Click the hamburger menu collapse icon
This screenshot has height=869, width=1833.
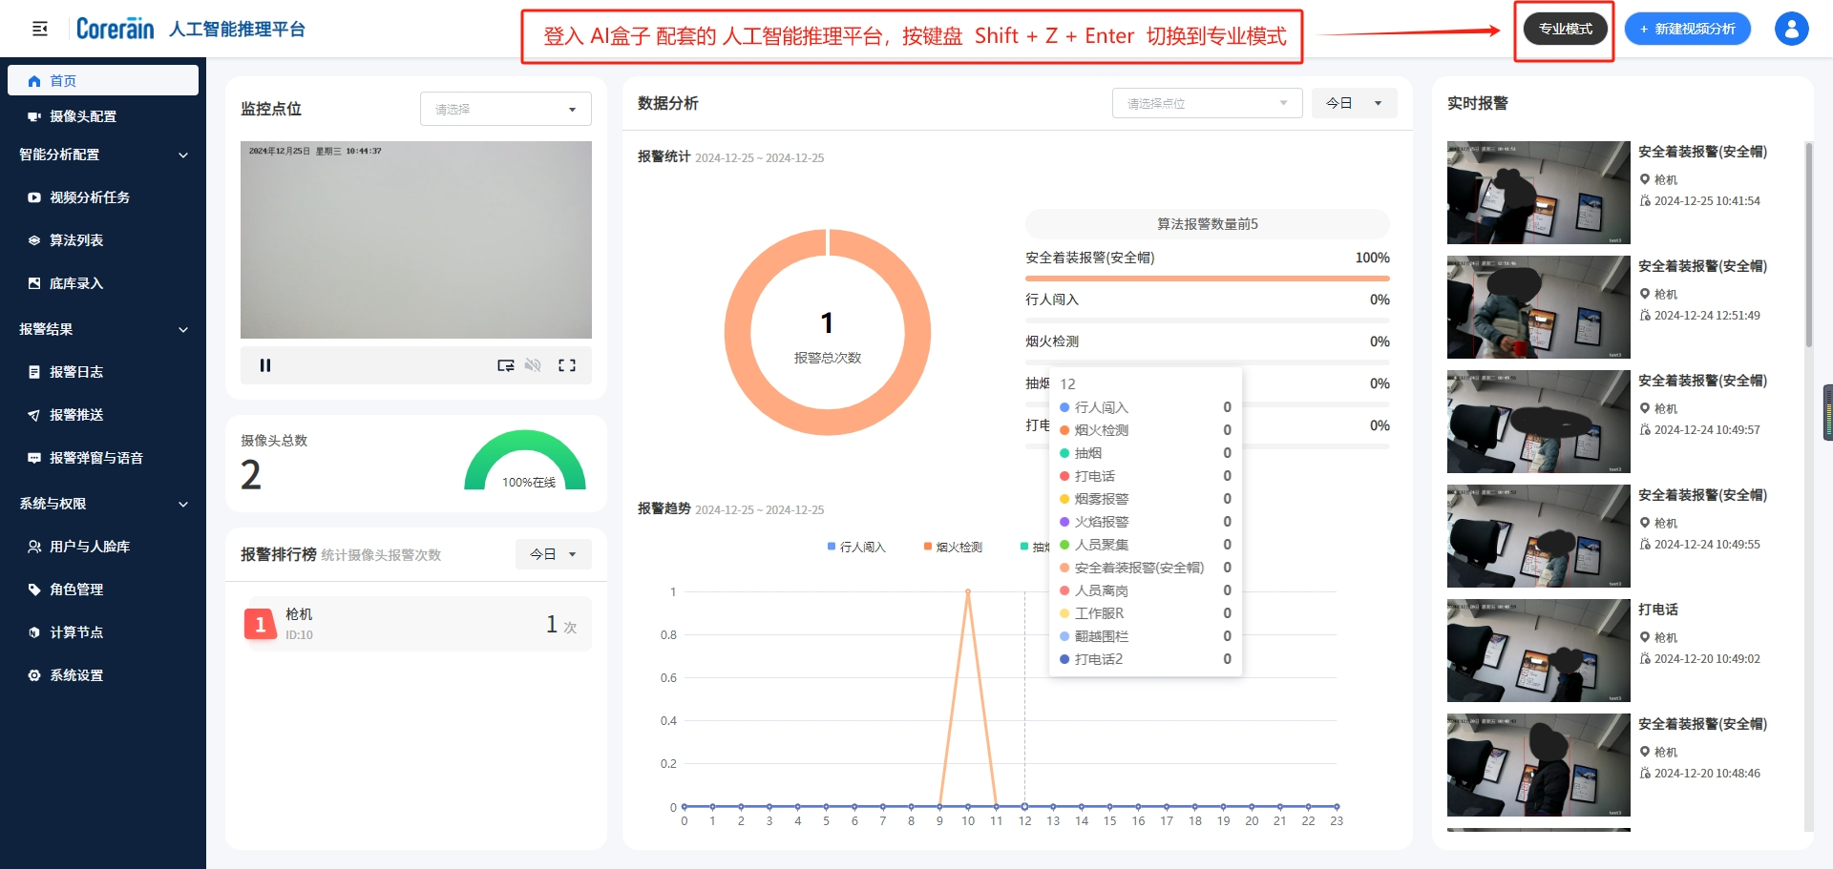tap(40, 29)
